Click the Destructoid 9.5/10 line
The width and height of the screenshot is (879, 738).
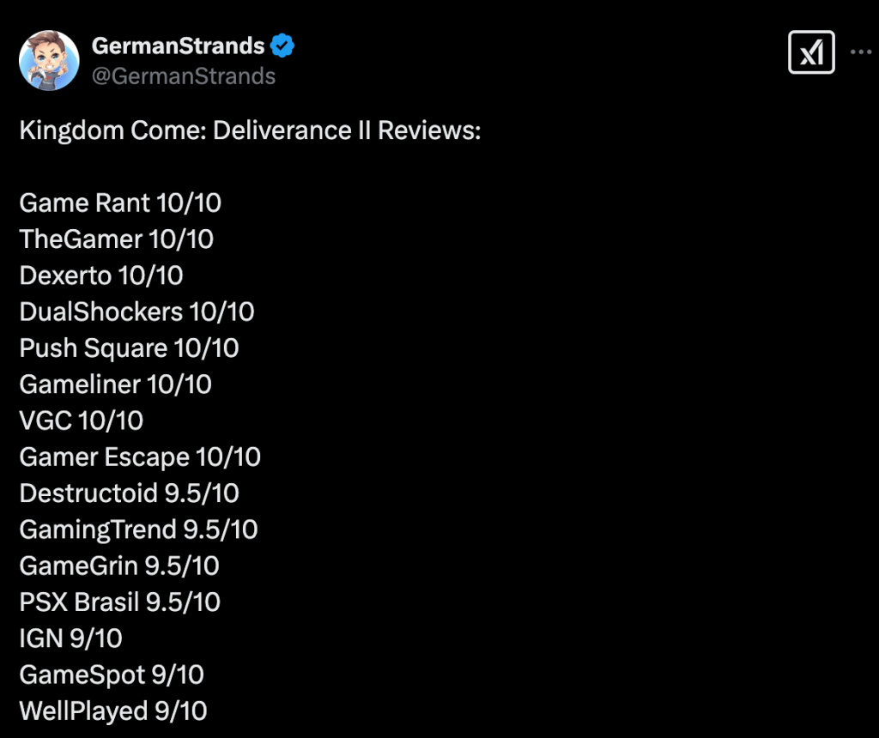pos(130,493)
